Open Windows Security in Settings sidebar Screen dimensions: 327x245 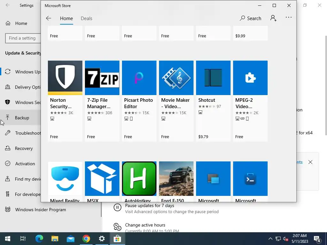(x=20, y=102)
